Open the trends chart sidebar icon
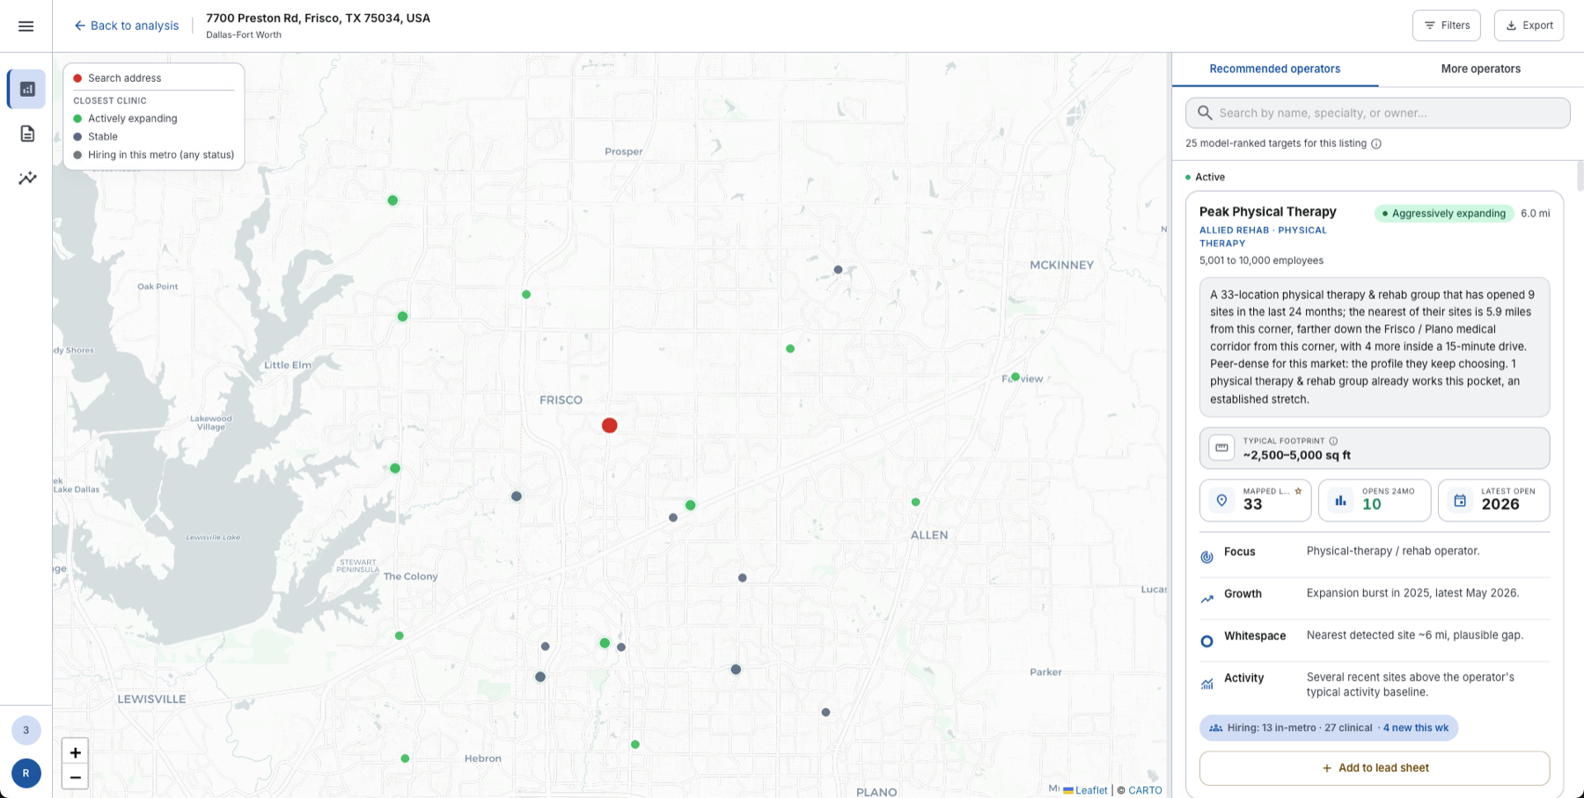 tap(27, 178)
